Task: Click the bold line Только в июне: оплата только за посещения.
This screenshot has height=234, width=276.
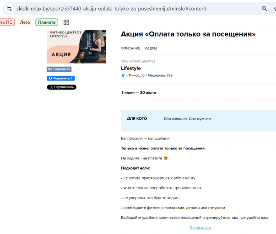Action: [x=163, y=149]
